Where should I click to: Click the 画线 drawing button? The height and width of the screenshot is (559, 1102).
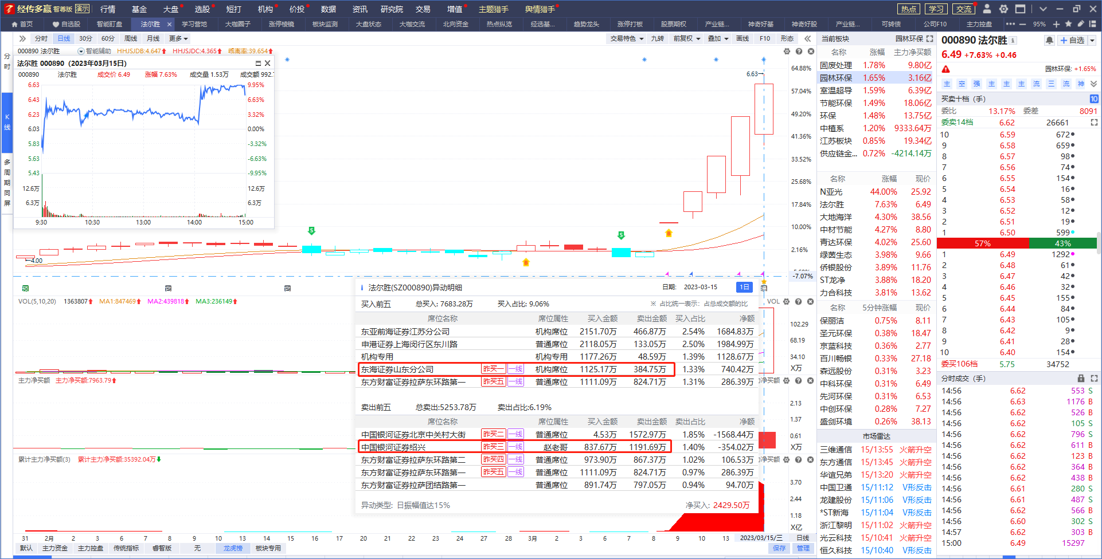point(743,38)
